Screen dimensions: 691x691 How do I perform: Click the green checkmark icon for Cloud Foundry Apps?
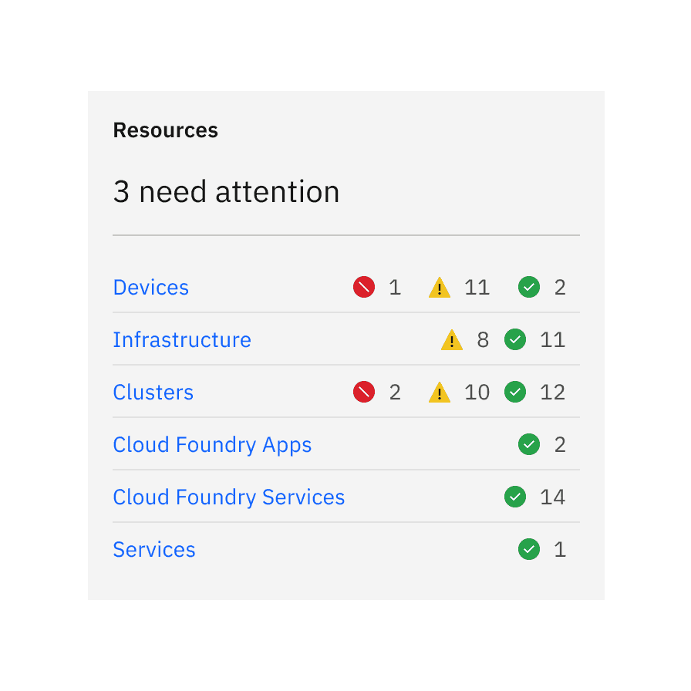529,444
